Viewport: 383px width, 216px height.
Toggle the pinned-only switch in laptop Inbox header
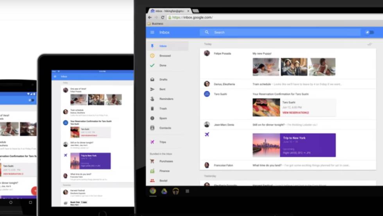tap(370, 32)
